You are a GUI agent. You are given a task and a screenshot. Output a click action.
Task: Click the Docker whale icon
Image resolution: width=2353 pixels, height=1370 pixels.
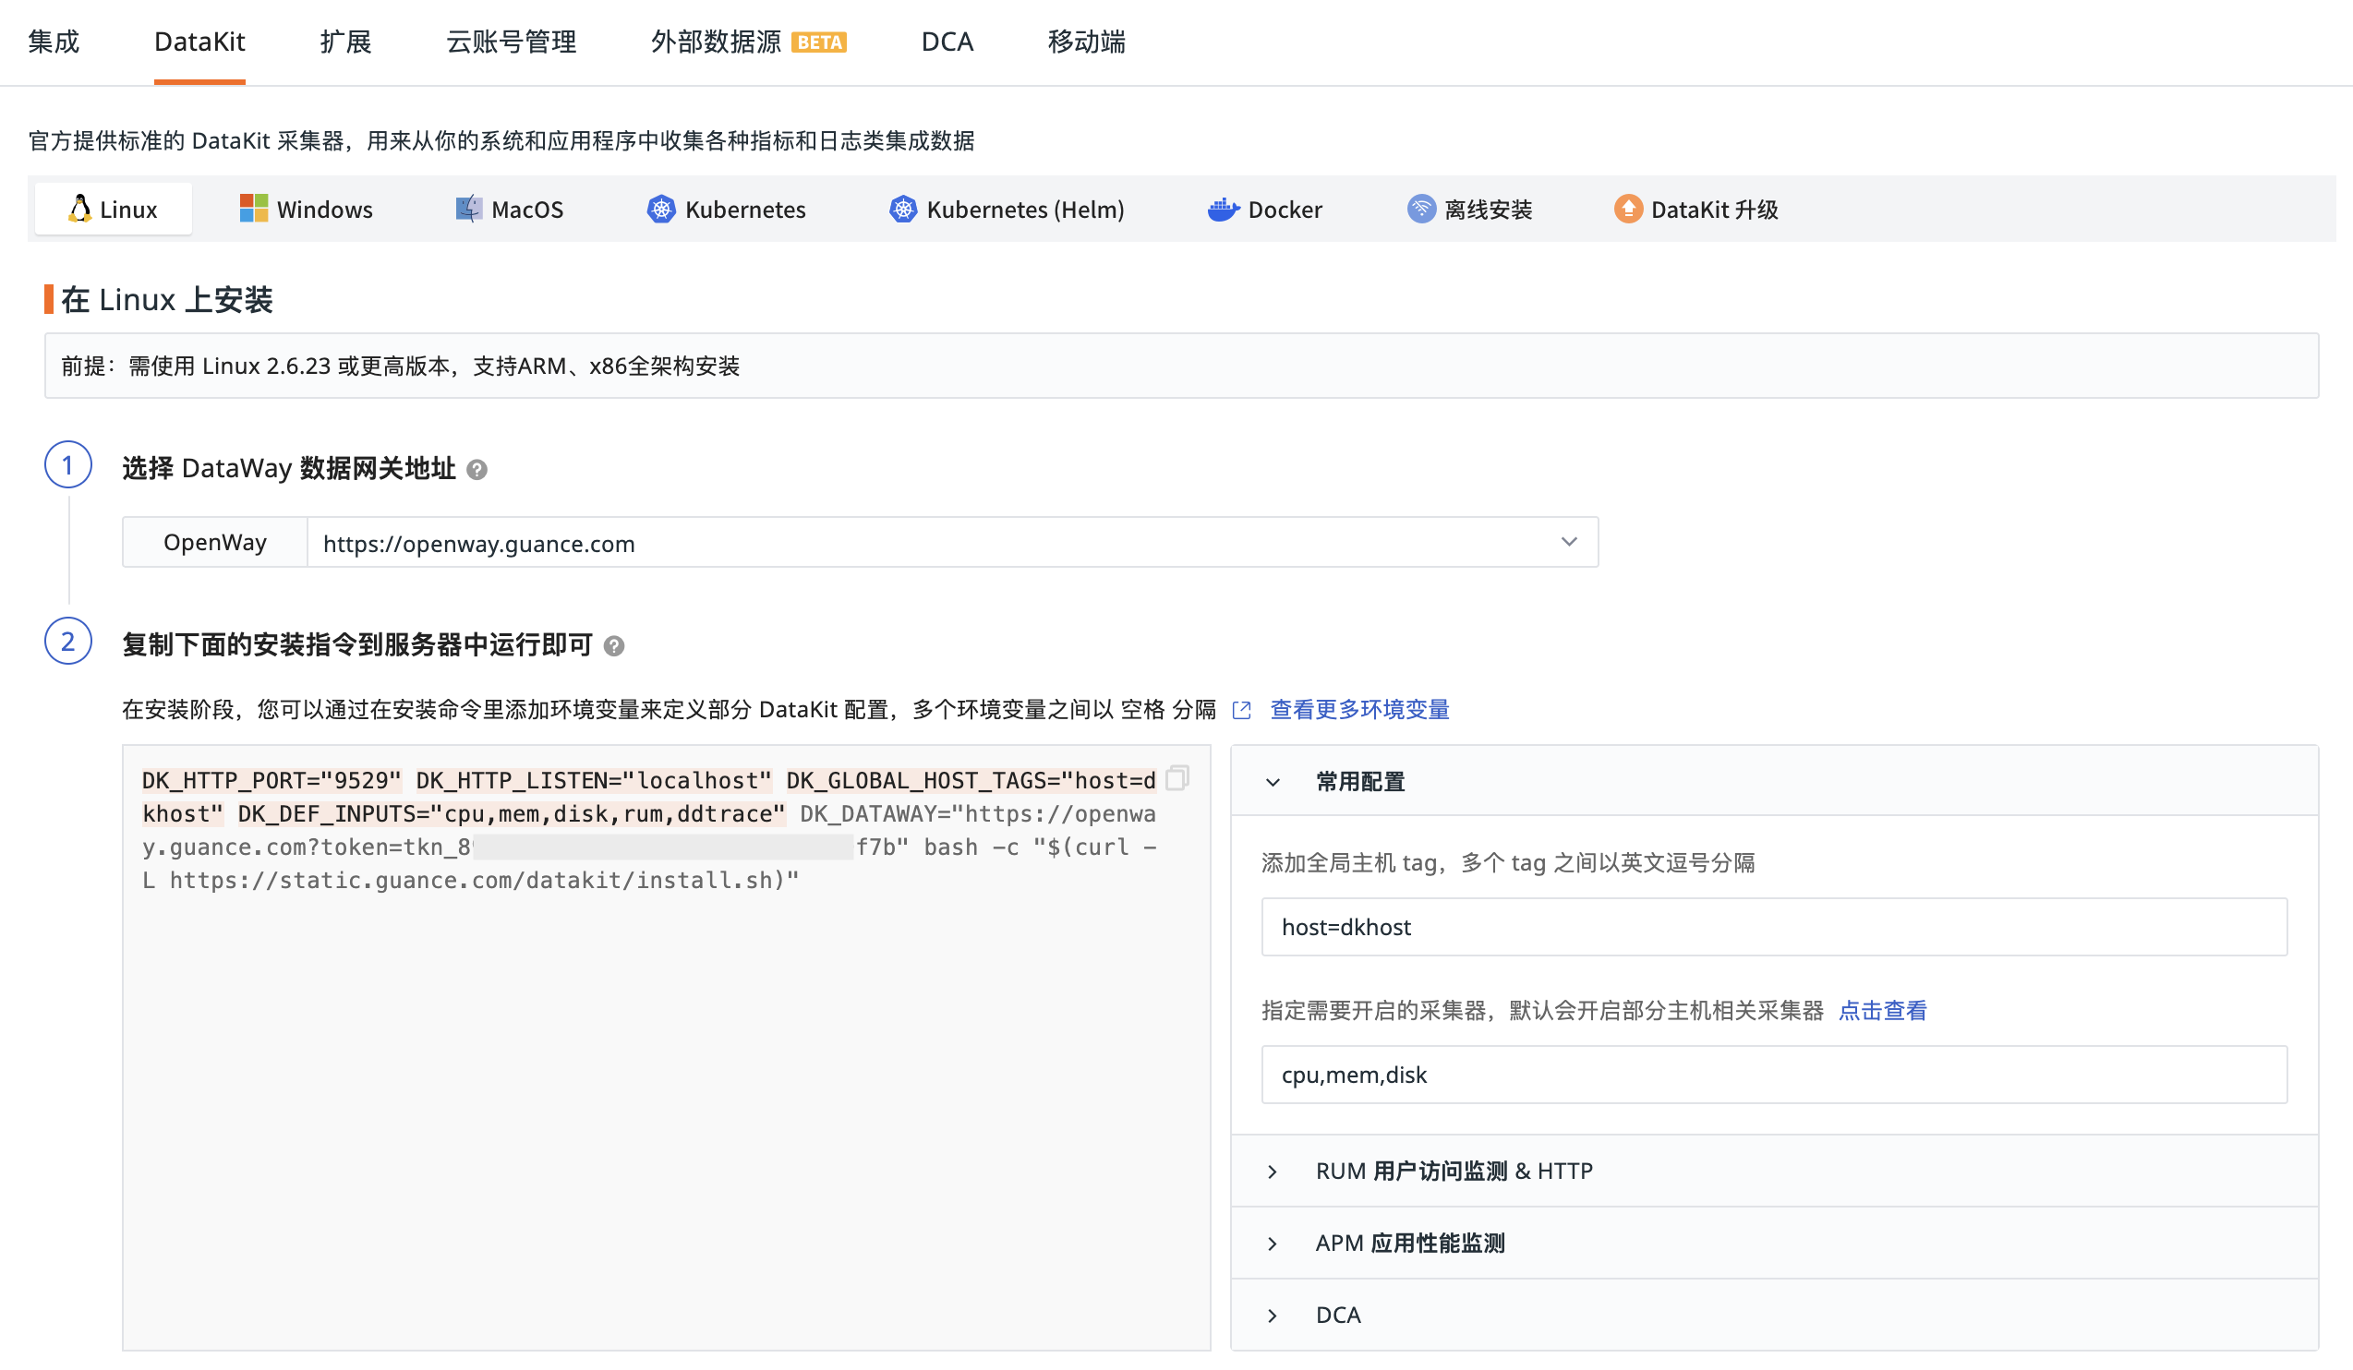1223,209
